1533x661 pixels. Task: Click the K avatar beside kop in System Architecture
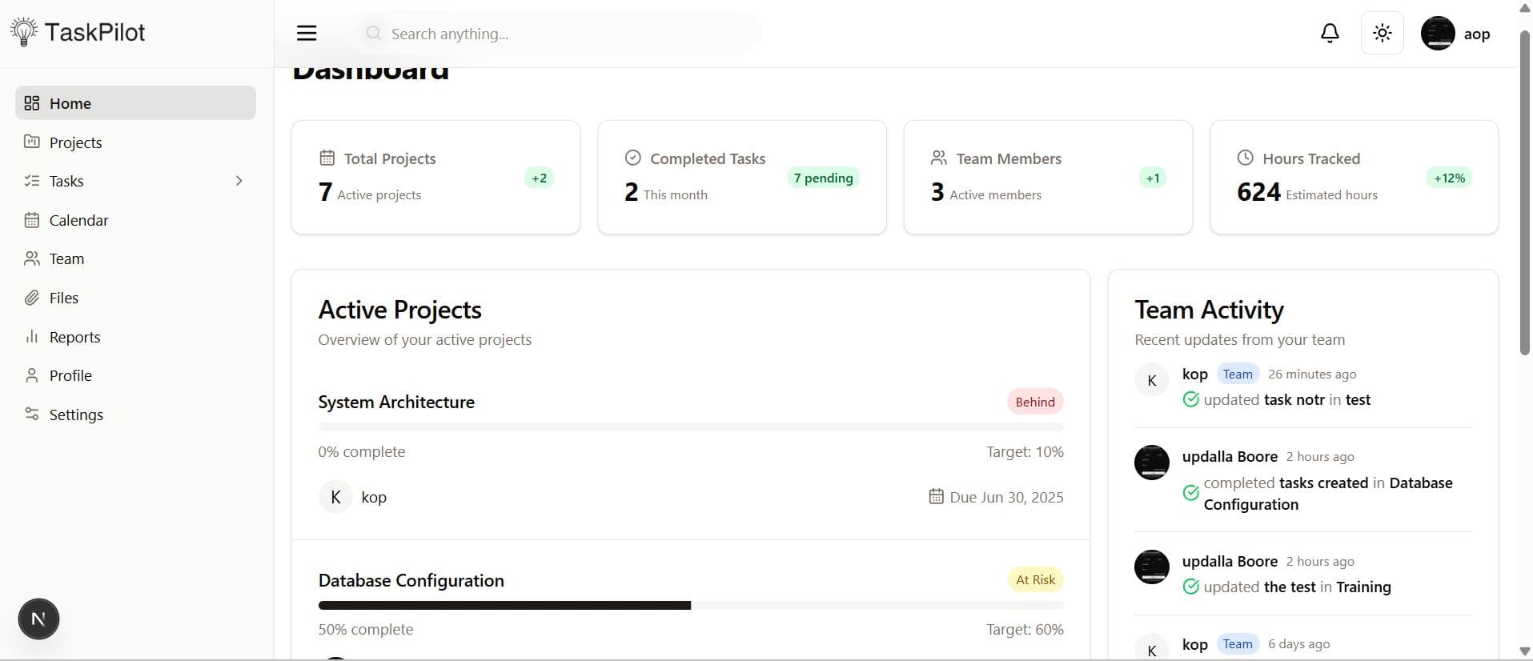(335, 497)
